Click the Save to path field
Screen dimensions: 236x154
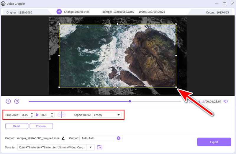pos(52,147)
